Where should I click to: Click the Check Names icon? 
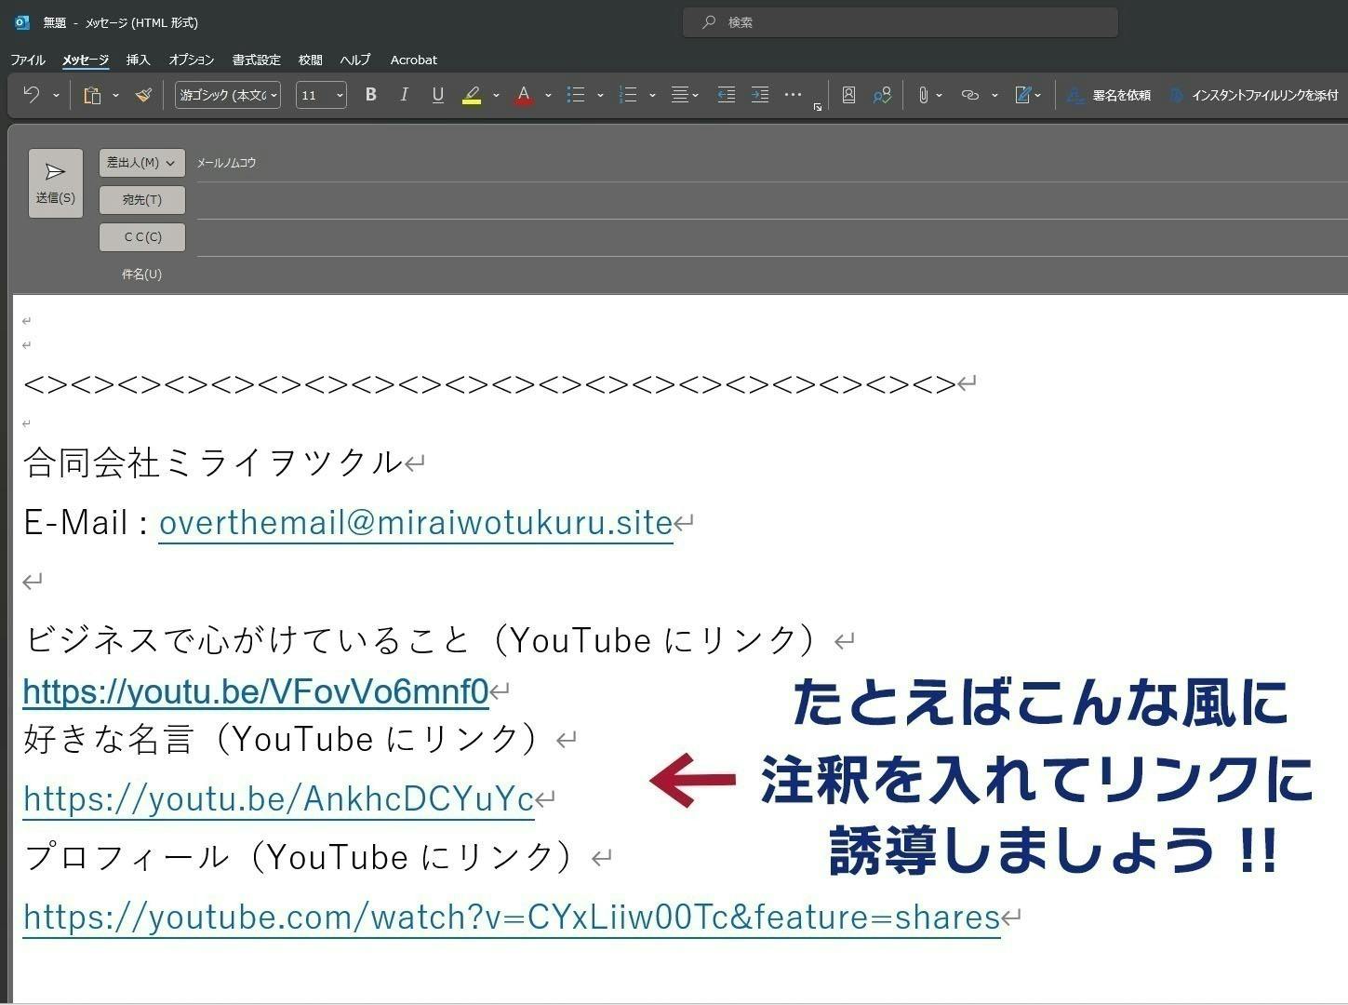point(882,95)
